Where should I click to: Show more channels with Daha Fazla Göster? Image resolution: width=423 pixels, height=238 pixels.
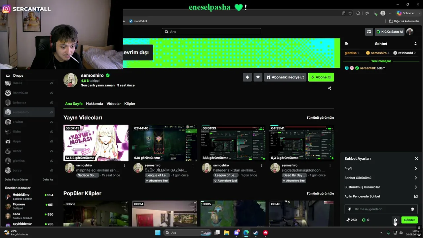[x=17, y=179]
